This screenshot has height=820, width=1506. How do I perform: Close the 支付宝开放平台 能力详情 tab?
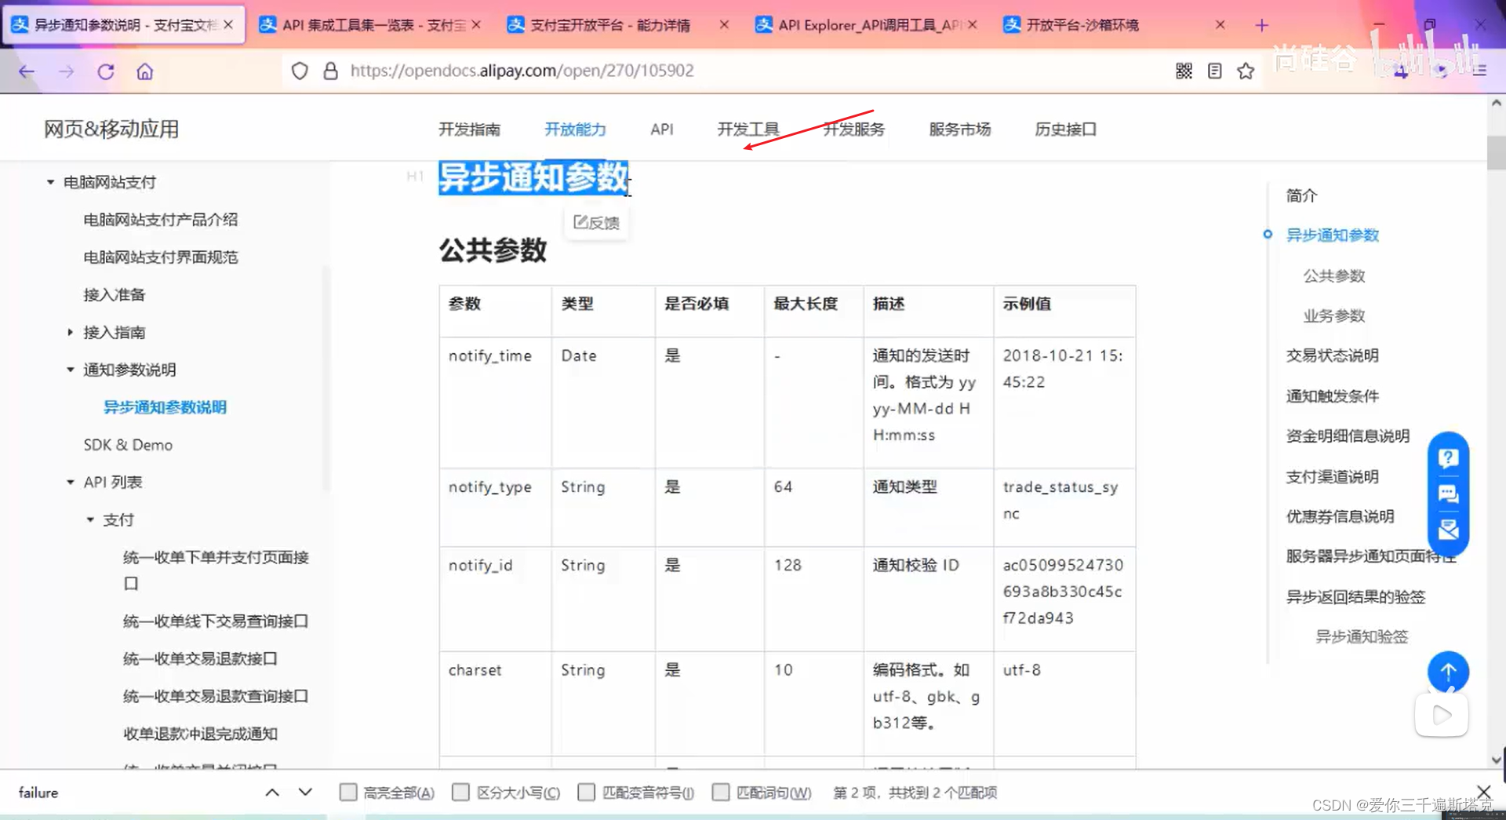[x=724, y=25]
